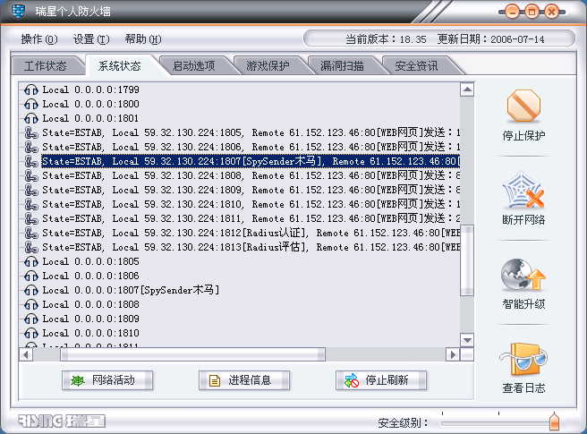Viewport: 587px width, 434px height.
Task: Select highlighted row 59.32.130.224:1807[SpySender木马]
Action: point(251,161)
